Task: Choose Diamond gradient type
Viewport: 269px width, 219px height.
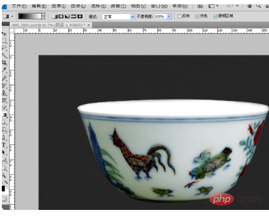Action: coord(80,16)
